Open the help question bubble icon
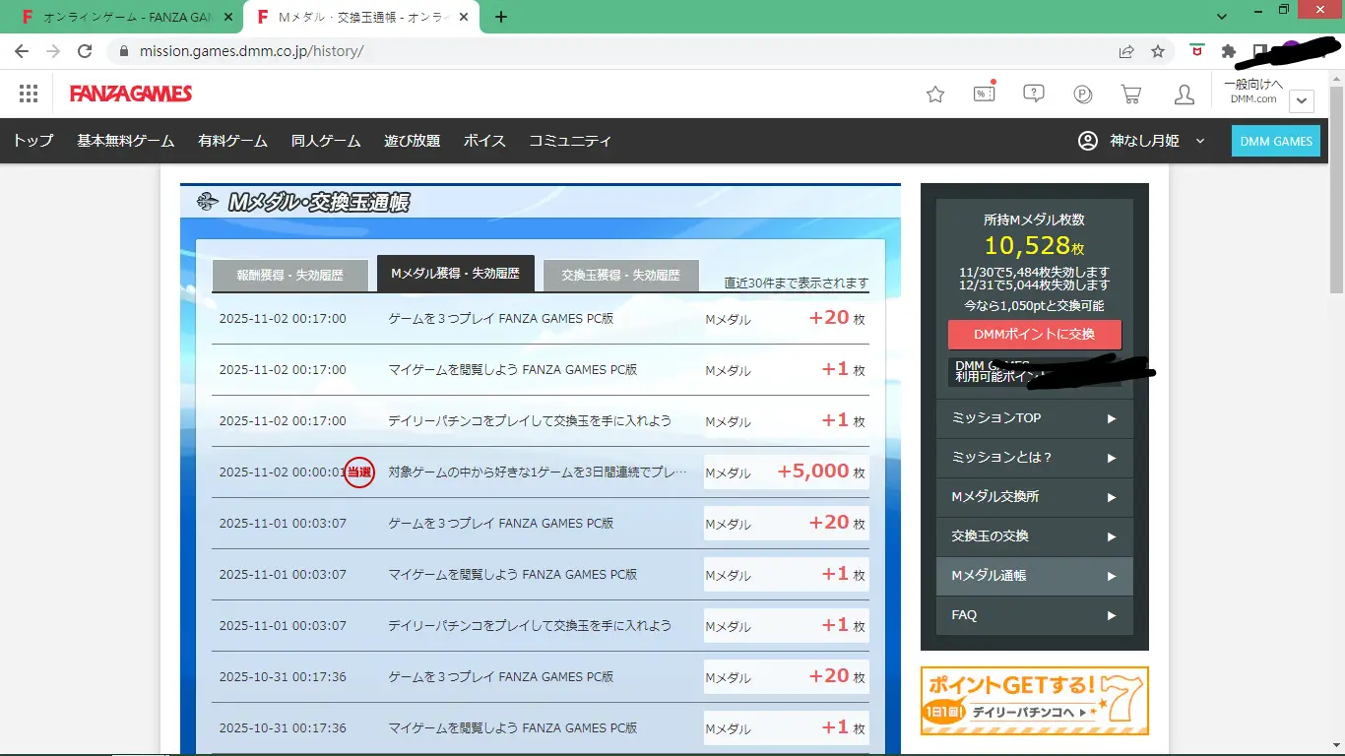1345x756 pixels. click(x=1033, y=94)
